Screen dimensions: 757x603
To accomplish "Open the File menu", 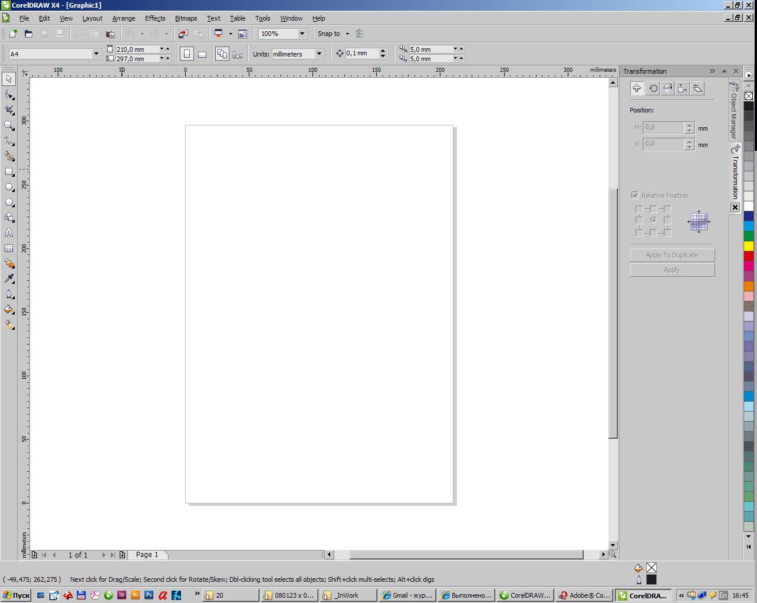I will click(x=24, y=18).
